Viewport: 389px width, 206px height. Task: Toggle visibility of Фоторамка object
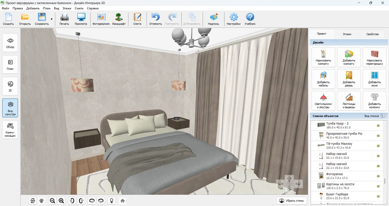tap(378, 176)
